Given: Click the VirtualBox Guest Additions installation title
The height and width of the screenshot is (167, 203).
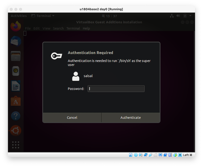Looking at the screenshot, I should click(109, 22).
